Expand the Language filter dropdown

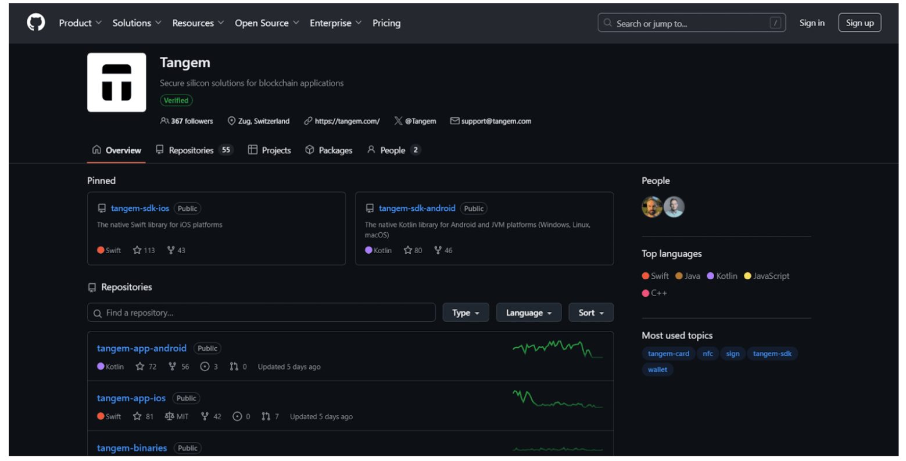(528, 312)
